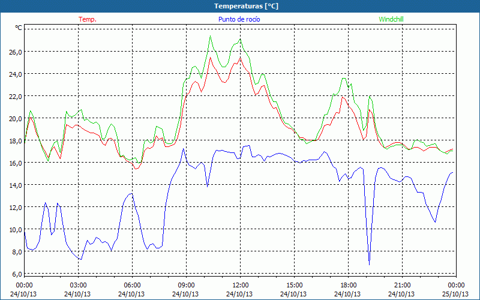
Task: Select the red Temp. legend label
Action: click(88, 19)
